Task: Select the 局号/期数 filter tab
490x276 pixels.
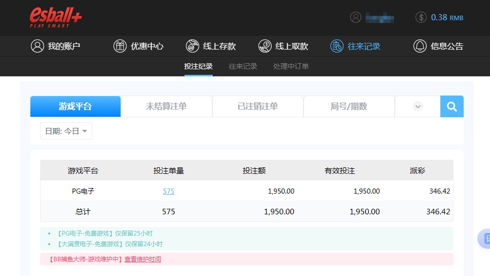Action: click(x=349, y=106)
